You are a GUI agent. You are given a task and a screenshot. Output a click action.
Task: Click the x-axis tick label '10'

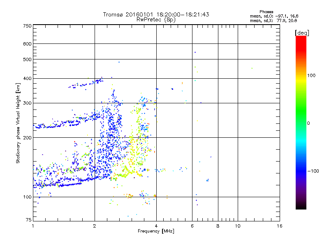[x=238, y=226]
